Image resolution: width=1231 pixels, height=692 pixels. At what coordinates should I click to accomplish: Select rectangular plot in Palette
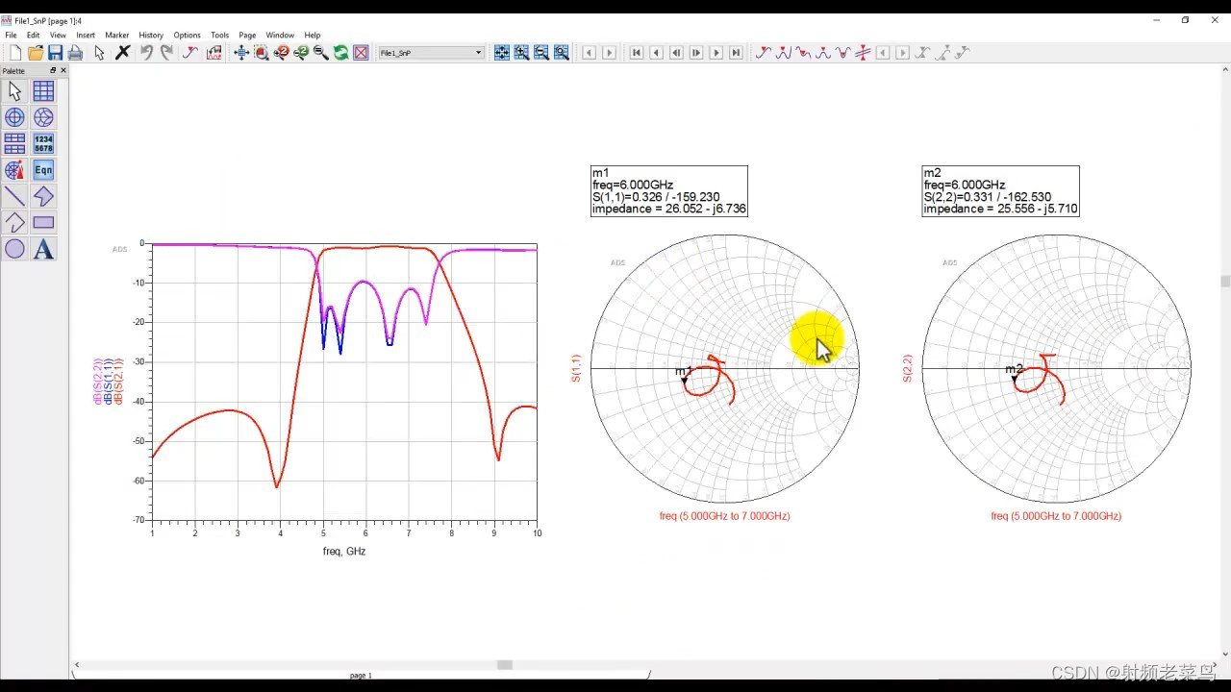pos(43,90)
